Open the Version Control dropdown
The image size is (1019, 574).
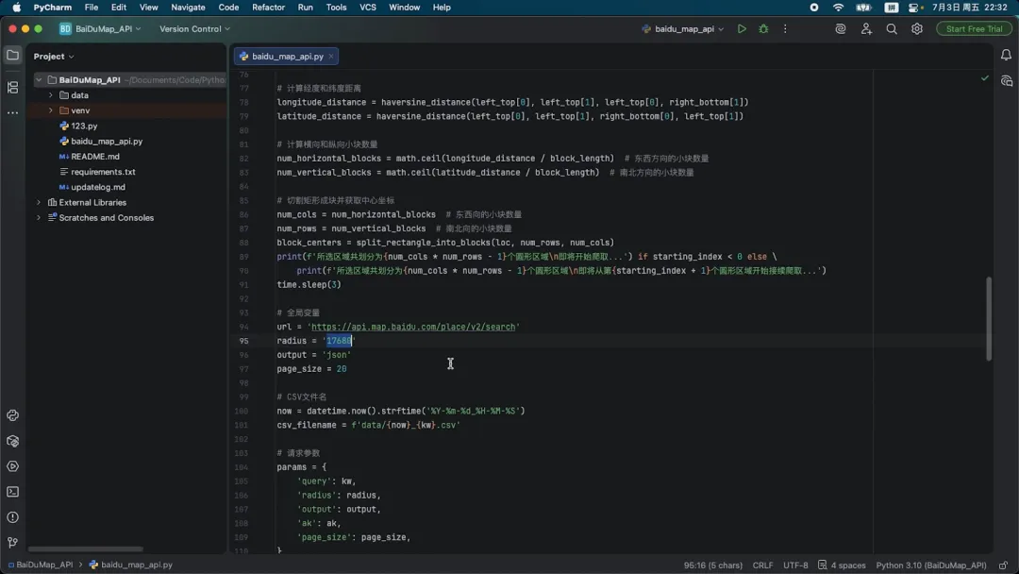point(194,28)
